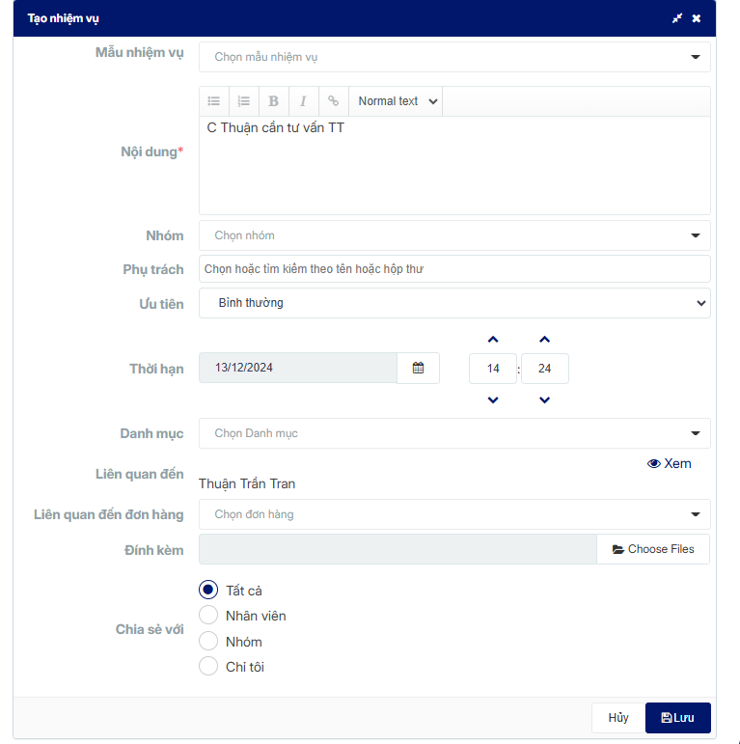Click the minute field showing 24
740x744 pixels.
[544, 369]
